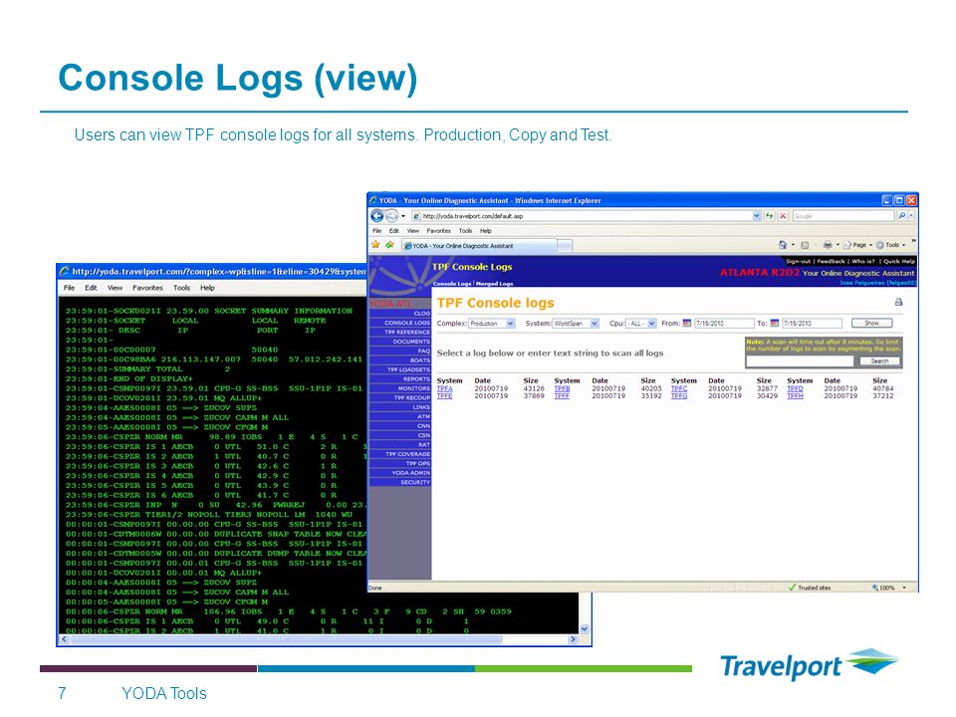Image resolution: width=956 pixels, height=717 pixels.
Task: Click the Google search box in IE
Action: pyautogui.click(x=843, y=216)
